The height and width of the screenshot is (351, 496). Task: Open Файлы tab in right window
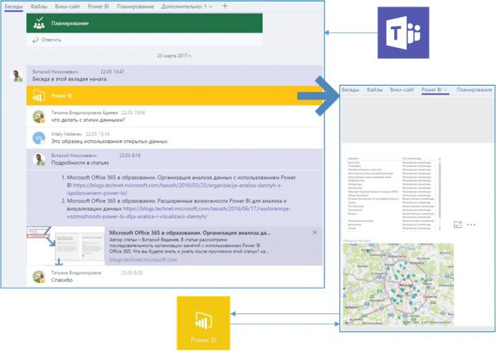375,90
